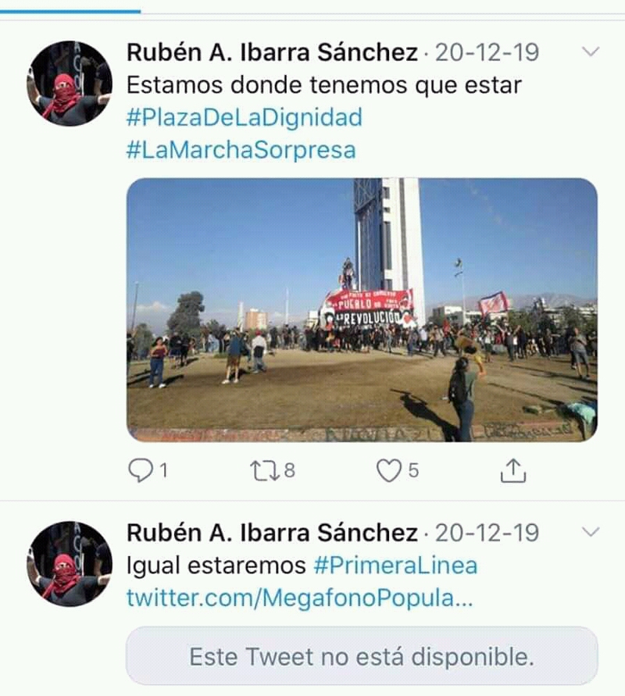This screenshot has width=625, height=696.
Task: Click first tweet text 'Estamos donde tenemos que estar'
Action: tap(324, 85)
